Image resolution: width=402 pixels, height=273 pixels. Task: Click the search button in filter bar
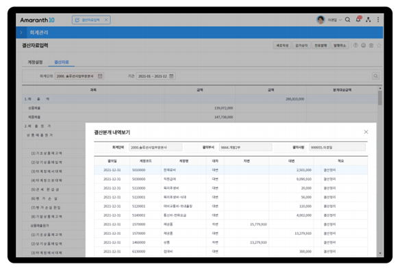click(x=375, y=76)
